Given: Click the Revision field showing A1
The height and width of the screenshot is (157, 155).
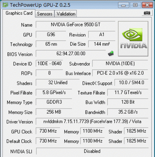Looking at the screenshot, I should tap(102, 34).
